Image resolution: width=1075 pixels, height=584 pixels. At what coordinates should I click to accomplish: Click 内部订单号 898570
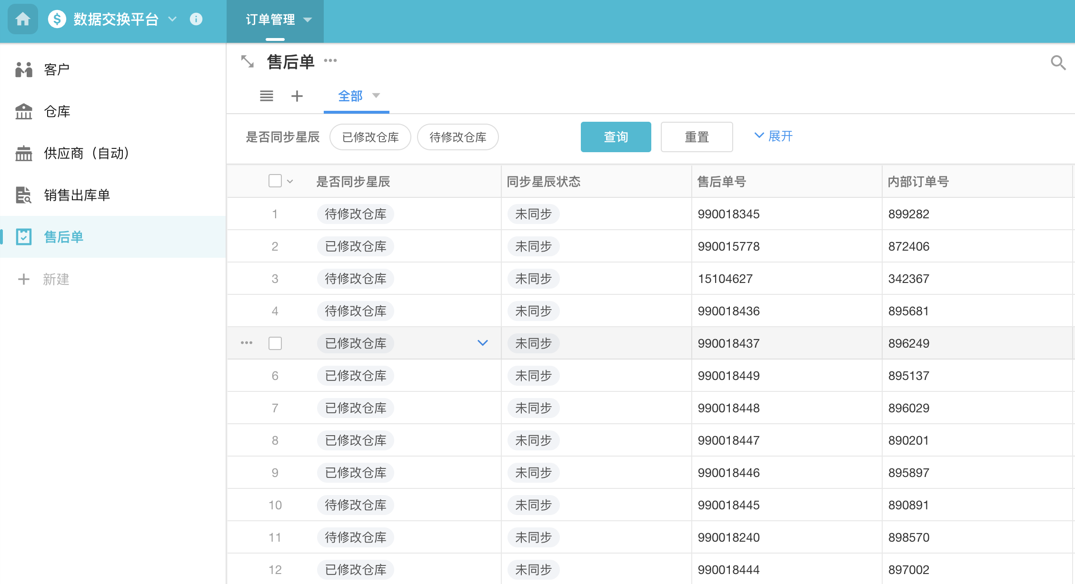(x=908, y=537)
